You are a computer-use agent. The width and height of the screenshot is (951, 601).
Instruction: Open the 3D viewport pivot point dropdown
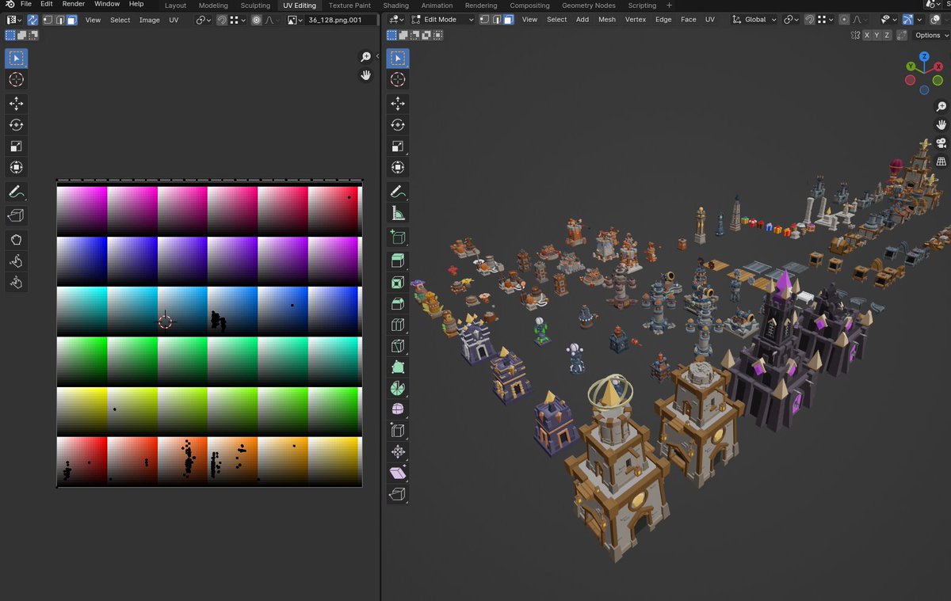coord(792,20)
